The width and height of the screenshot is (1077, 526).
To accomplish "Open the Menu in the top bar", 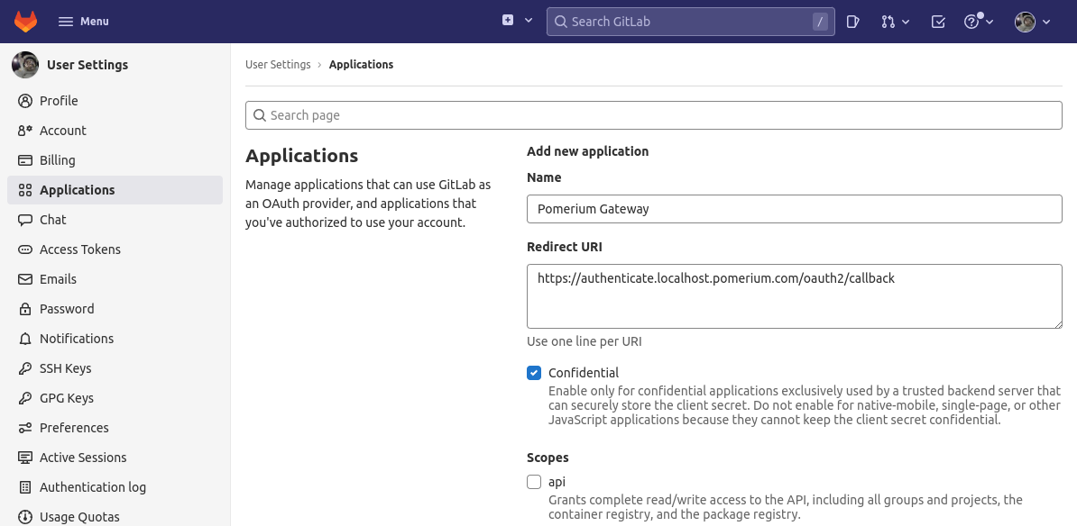I will coord(83,21).
